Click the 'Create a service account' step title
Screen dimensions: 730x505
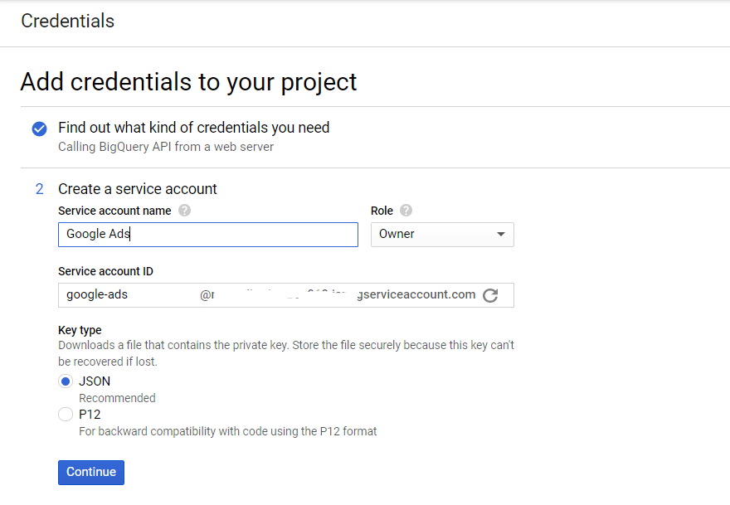tap(137, 189)
